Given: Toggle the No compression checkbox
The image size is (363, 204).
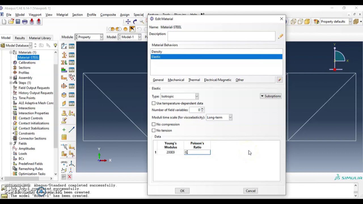Looking at the screenshot, I should click(154, 124).
